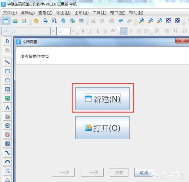Open the 编辑(E) menu
This screenshot has height=182, width=189.
[28, 13]
